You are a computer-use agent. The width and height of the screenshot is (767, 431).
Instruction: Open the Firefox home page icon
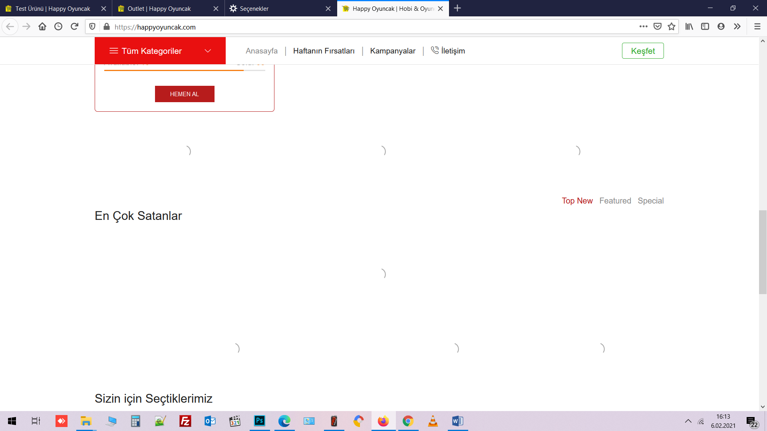pos(42,27)
